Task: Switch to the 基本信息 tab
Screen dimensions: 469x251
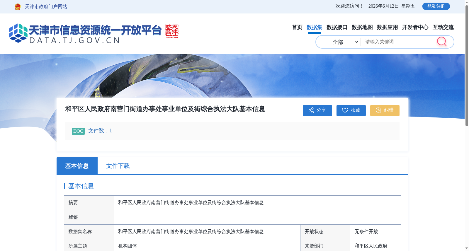Action: (77, 166)
